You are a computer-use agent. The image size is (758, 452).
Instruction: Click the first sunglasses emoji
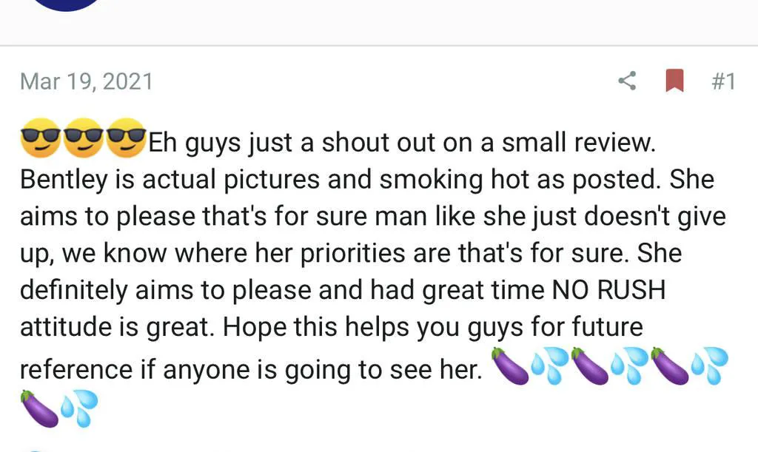pos(40,138)
